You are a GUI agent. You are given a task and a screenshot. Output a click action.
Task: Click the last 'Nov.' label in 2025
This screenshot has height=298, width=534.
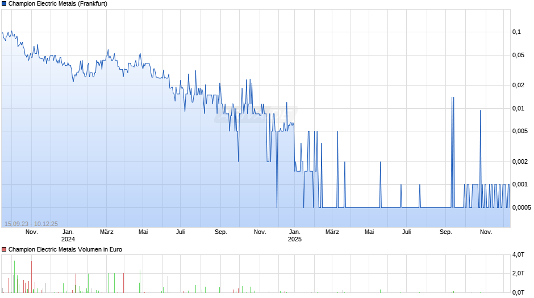point(486,232)
